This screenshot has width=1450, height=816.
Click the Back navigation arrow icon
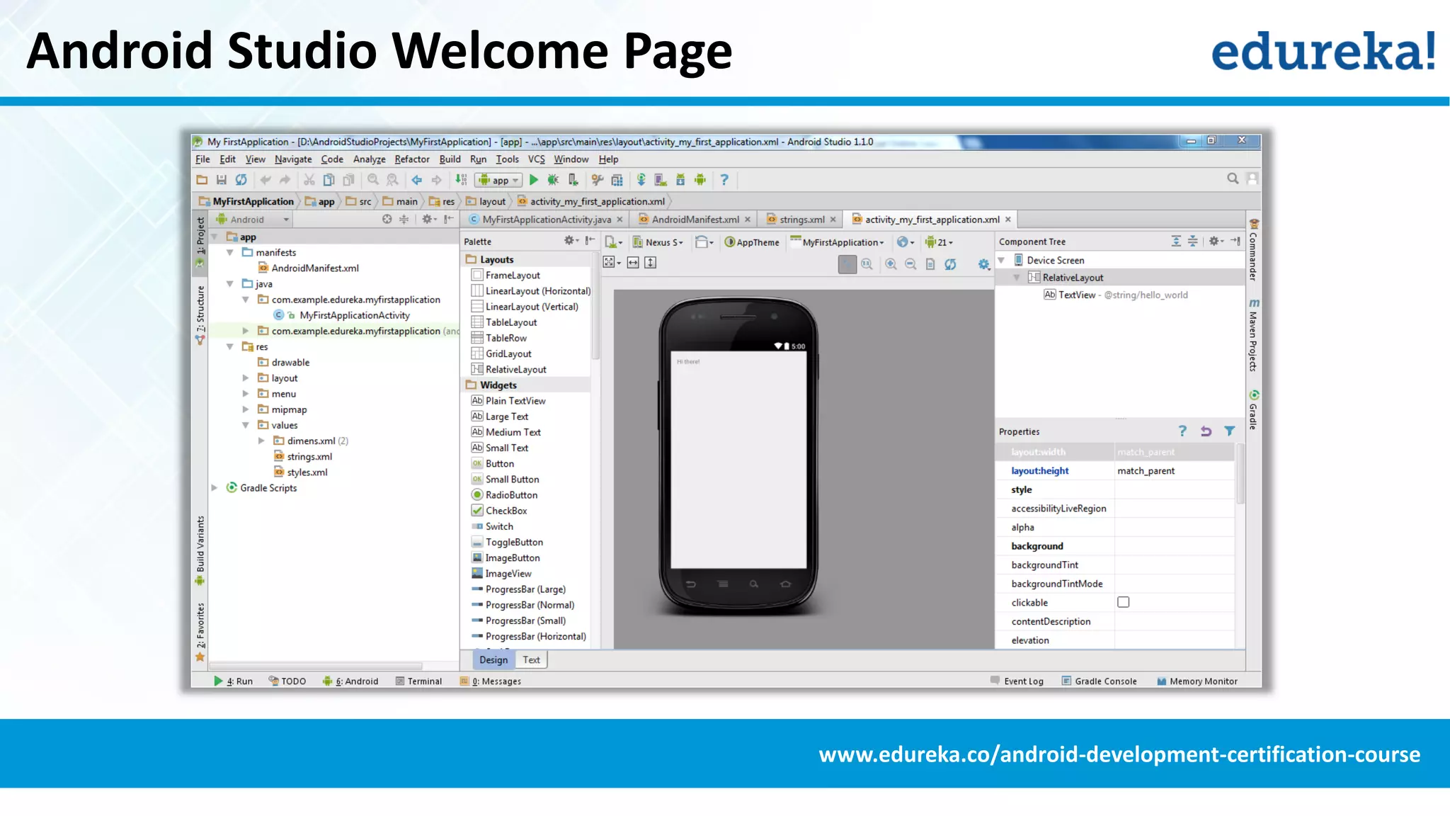417,180
